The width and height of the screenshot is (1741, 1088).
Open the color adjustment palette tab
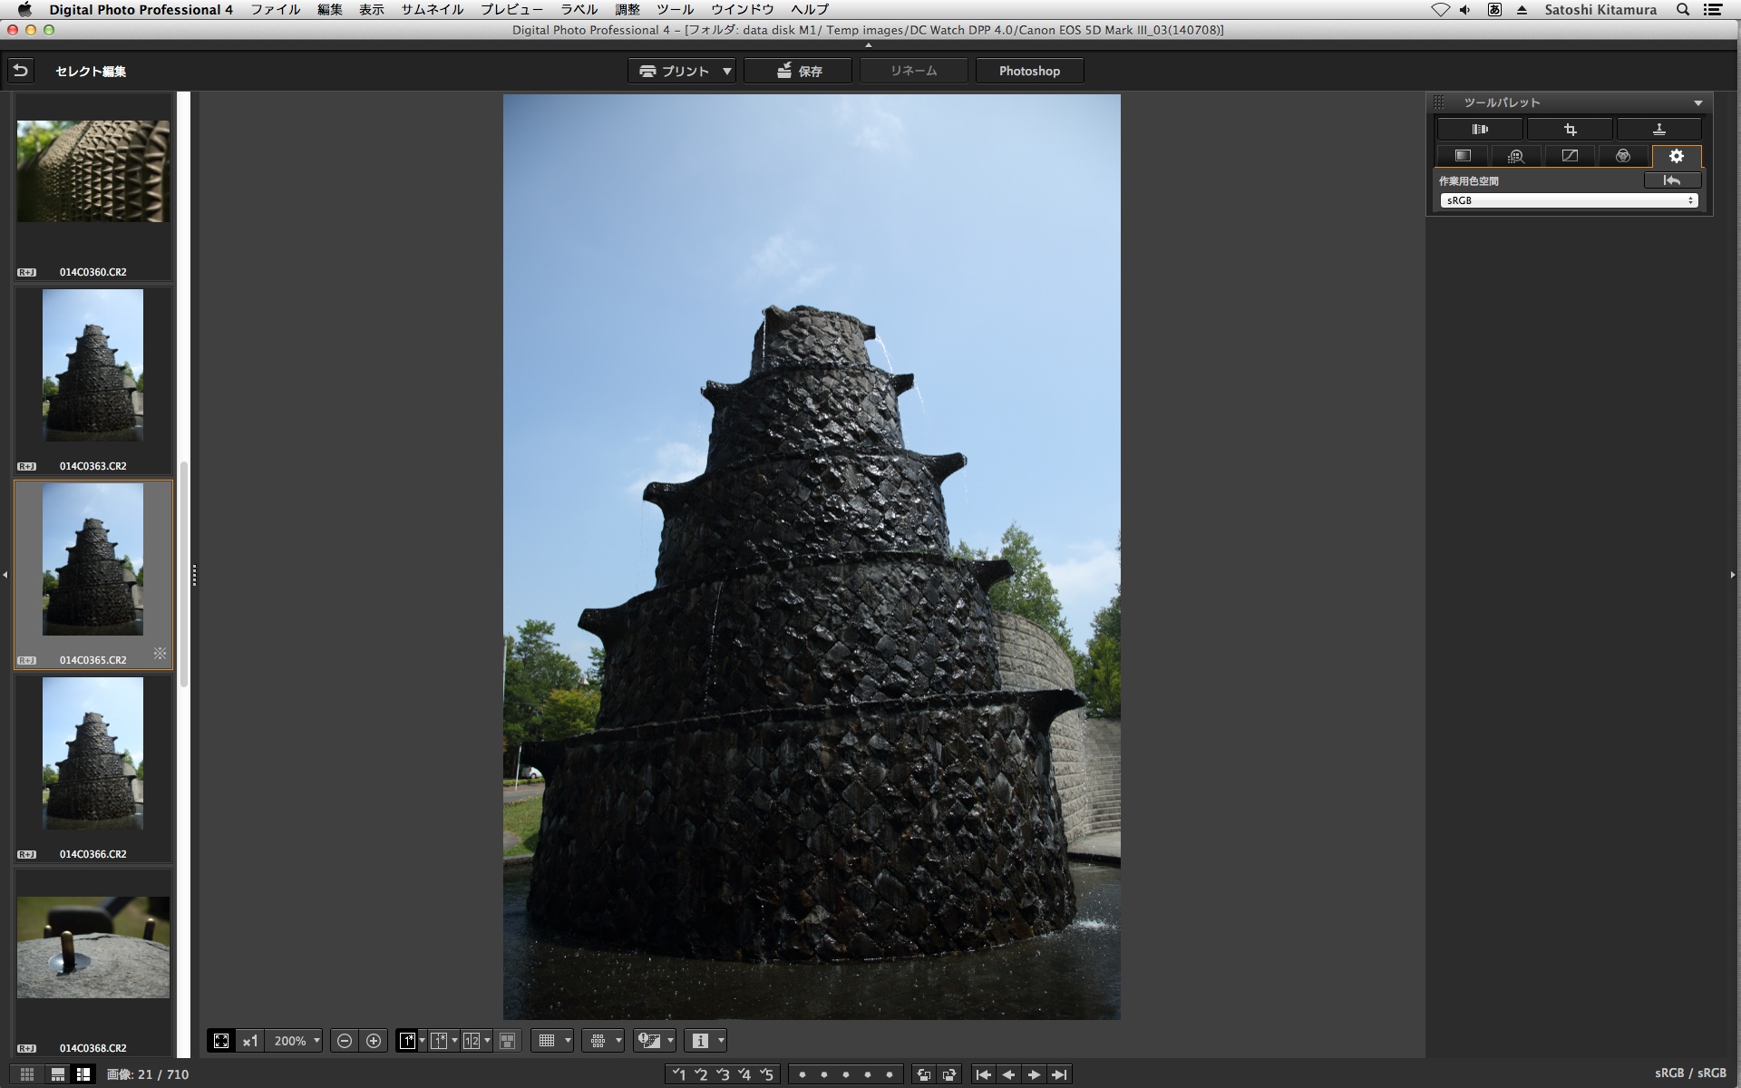[1623, 156]
